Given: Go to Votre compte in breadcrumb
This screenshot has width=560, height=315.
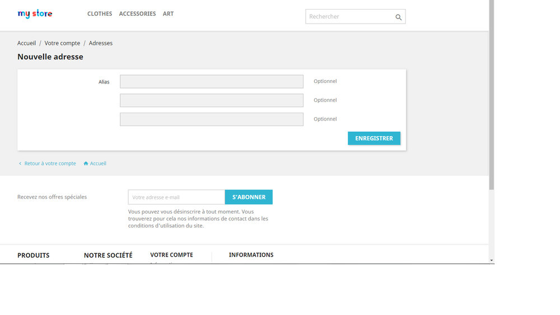Looking at the screenshot, I should [x=62, y=43].
